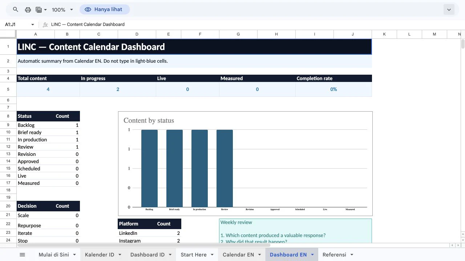Click the Weekly review note heading

pos(236,222)
